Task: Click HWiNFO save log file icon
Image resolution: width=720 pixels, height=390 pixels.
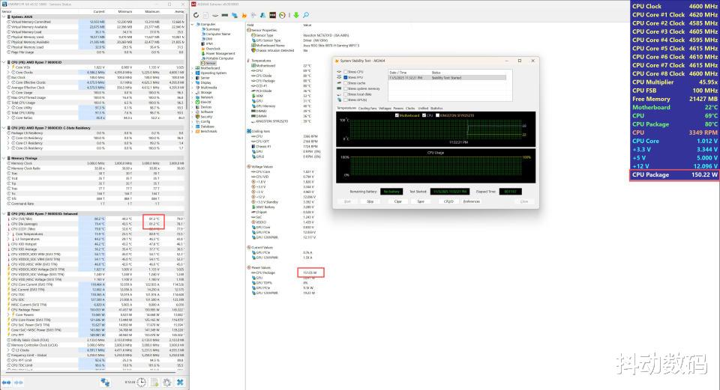Action: click(x=154, y=383)
